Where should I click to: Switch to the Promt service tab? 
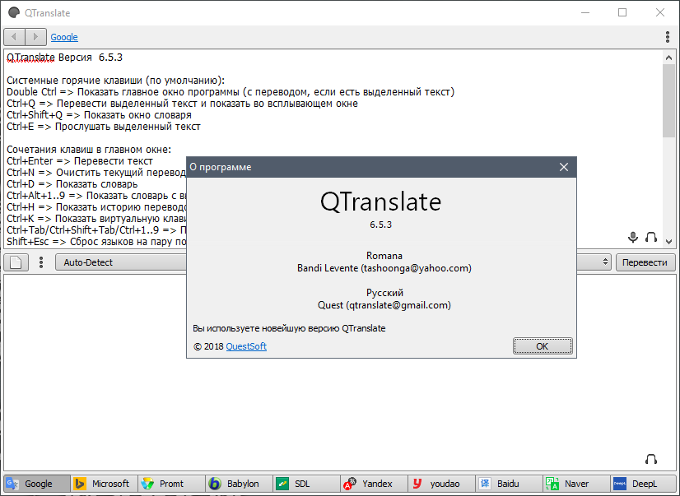tap(172, 484)
